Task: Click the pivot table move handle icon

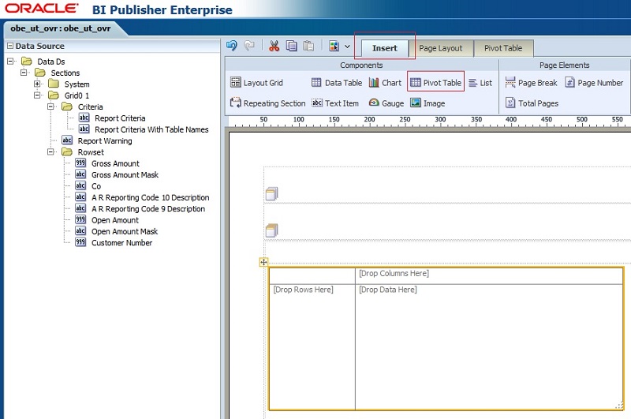Action: (263, 262)
